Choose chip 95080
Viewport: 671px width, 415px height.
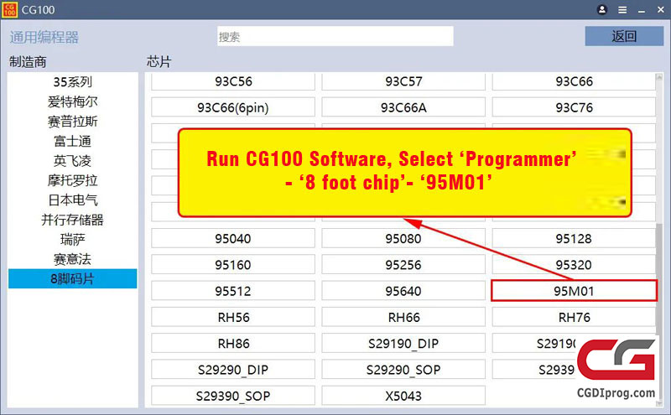pyautogui.click(x=403, y=238)
